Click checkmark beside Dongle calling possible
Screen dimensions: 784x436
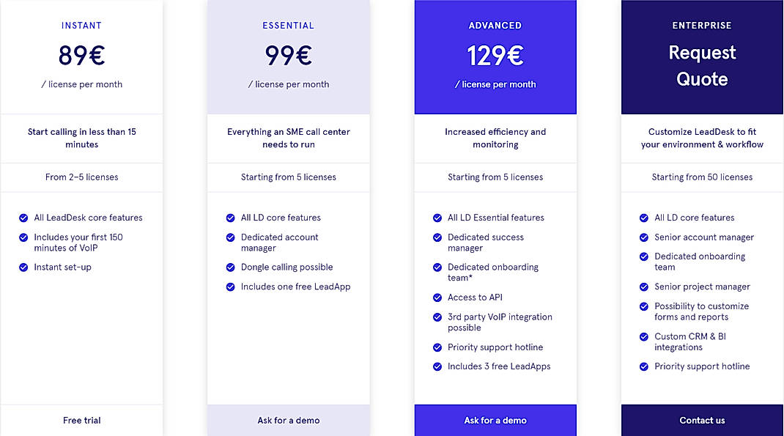pyautogui.click(x=231, y=267)
